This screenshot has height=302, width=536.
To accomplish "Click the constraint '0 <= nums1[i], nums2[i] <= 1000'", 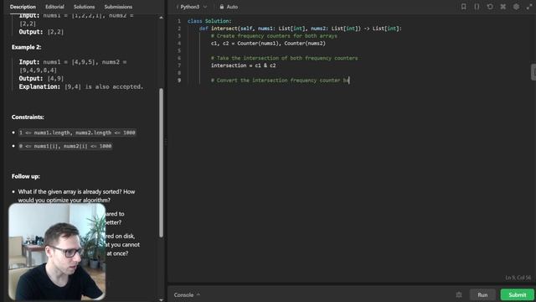I will pyautogui.click(x=65, y=146).
